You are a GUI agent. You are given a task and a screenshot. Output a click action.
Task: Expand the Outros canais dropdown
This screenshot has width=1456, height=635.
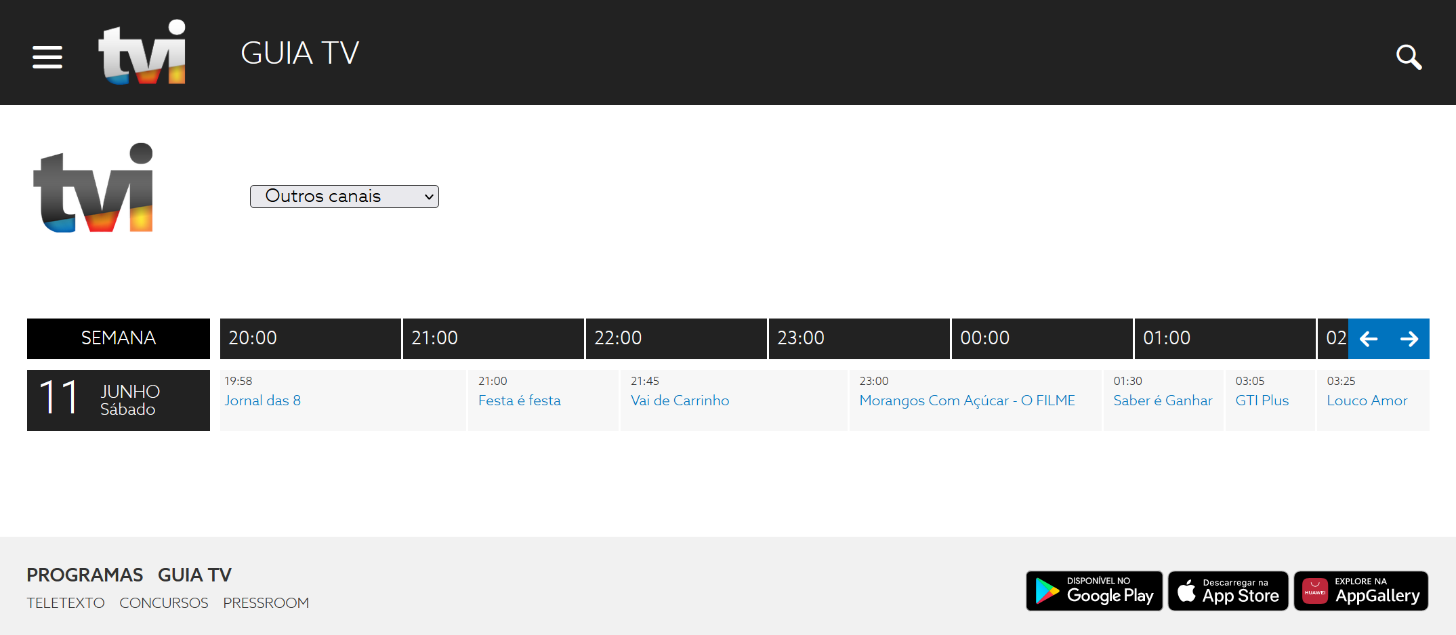pos(344,197)
